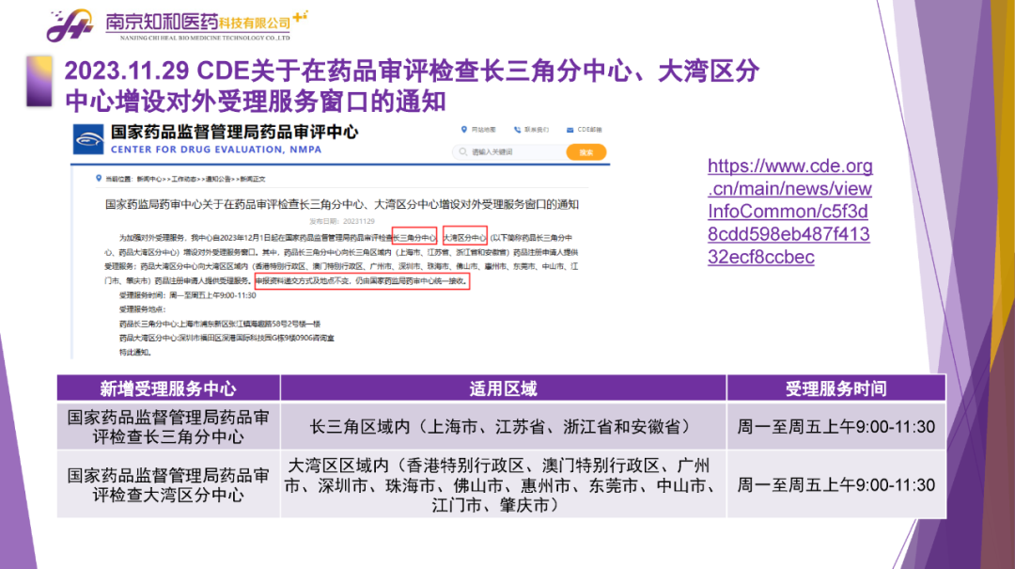Click the 网站地图 map pin icon
Screen dimensions: 1015x569
[463, 129]
